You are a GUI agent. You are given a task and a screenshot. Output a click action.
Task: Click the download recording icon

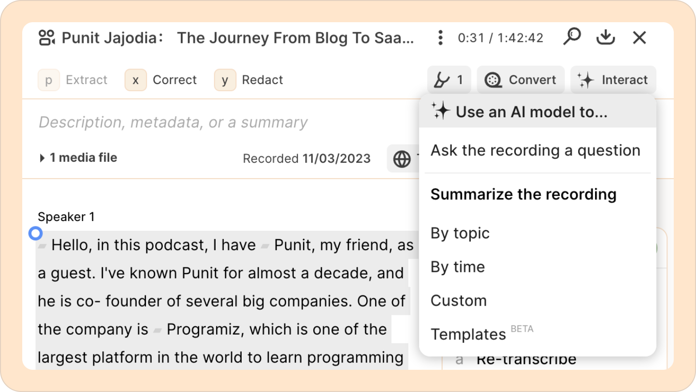605,37
